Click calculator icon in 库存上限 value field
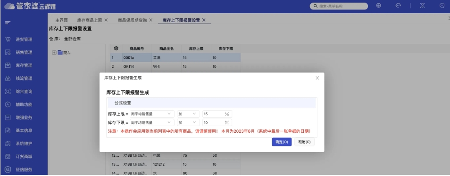Screen dimensions: 450x176 point(227,114)
